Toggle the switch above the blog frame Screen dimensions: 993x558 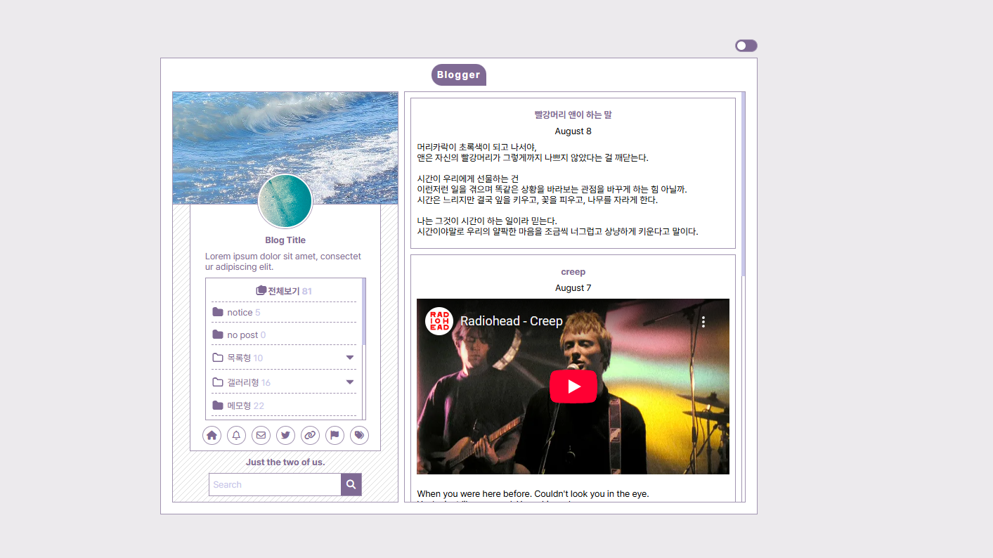tap(746, 46)
